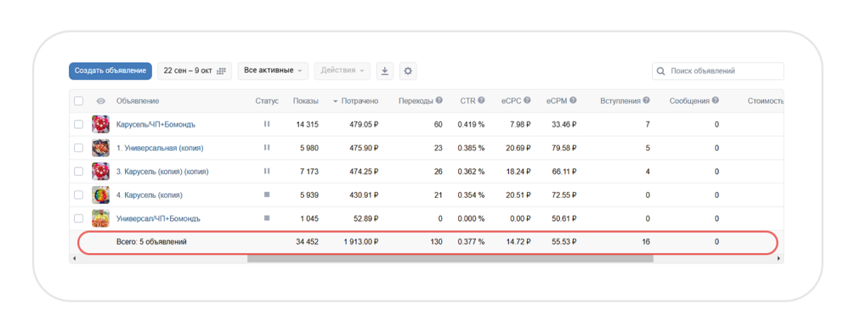Click help icon beside eCPM header
This screenshot has height=333, width=855.
pos(573,100)
